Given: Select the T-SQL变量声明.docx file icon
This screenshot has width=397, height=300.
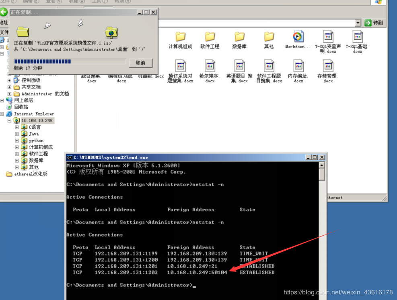Looking at the screenshot, I should [x=328, y=37].
